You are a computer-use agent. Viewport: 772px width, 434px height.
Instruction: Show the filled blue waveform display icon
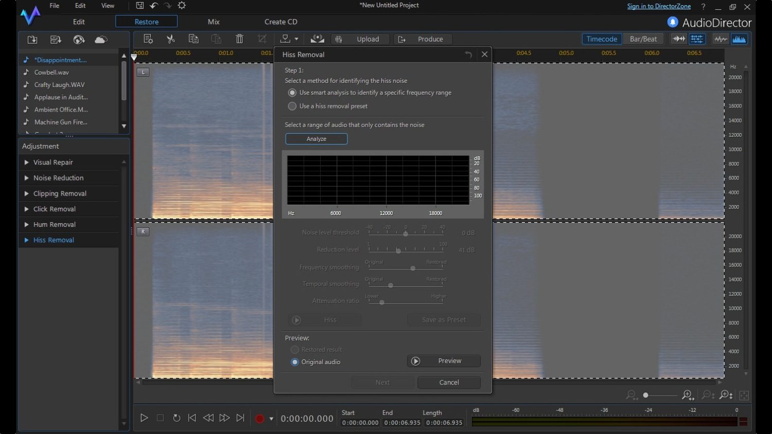pos(739,39)
